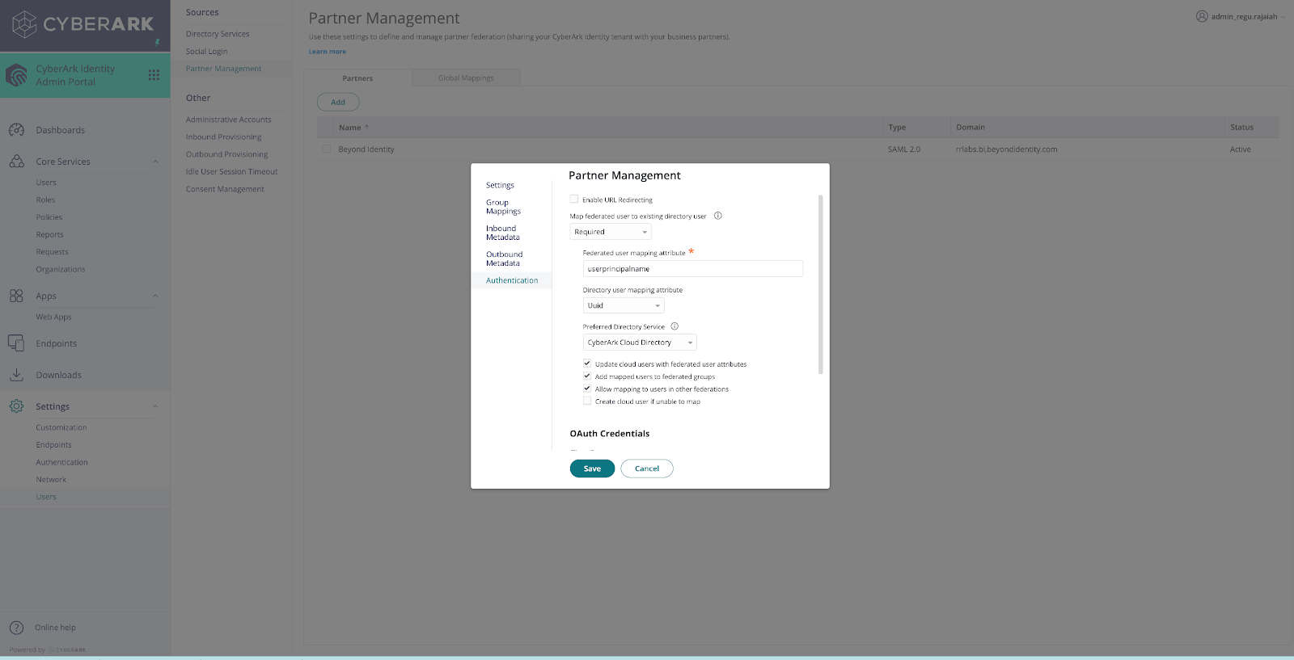Open Administrative Accounts settings
Image resolution: width=1294 pixels, height=660 pixels.
click(x=228, y=120)
